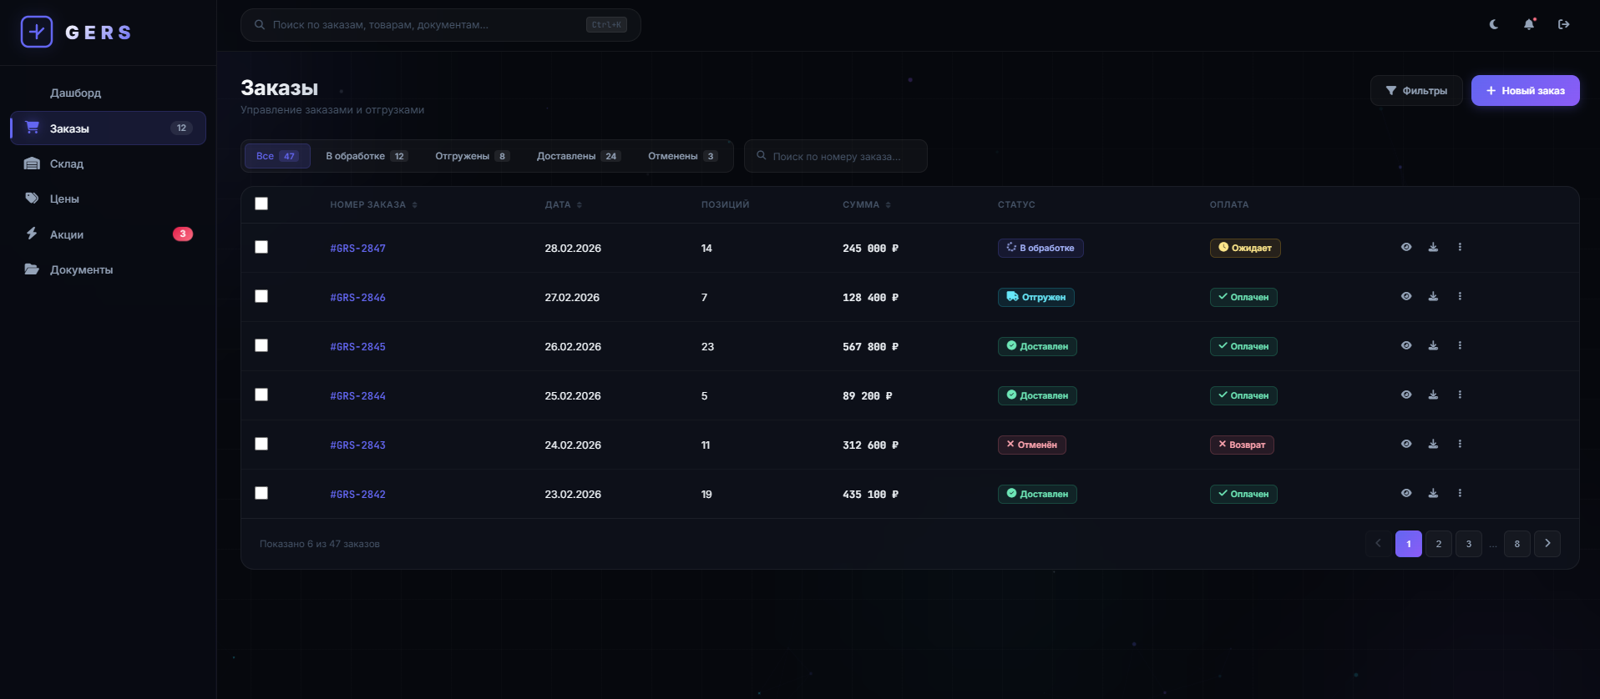This screenshot has height=699, width=1600.
Task: Open Склад in the sidebar
Action: tap(67, 163)
